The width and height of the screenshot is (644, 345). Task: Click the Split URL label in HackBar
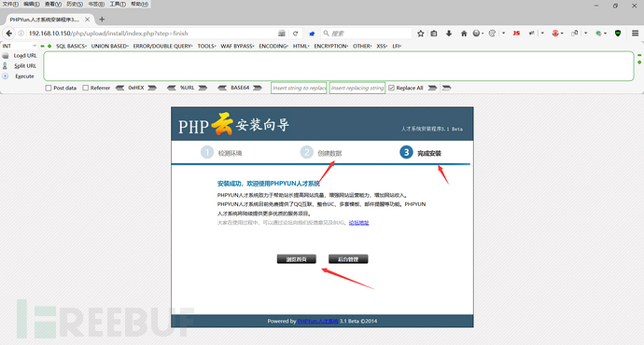point(25,65)
